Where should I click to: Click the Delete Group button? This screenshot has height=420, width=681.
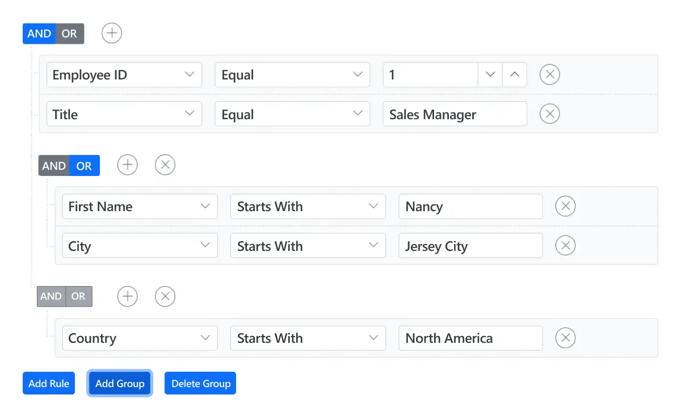click(200, 383)
